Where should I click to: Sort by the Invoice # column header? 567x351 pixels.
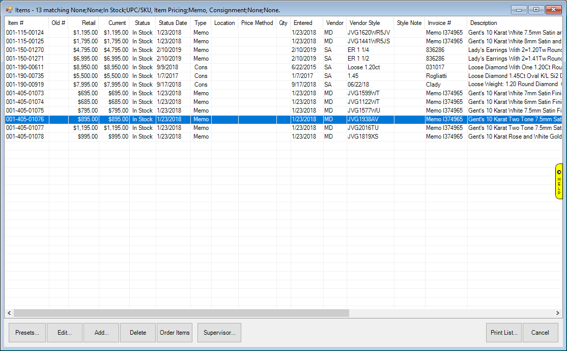pos(440,23)
